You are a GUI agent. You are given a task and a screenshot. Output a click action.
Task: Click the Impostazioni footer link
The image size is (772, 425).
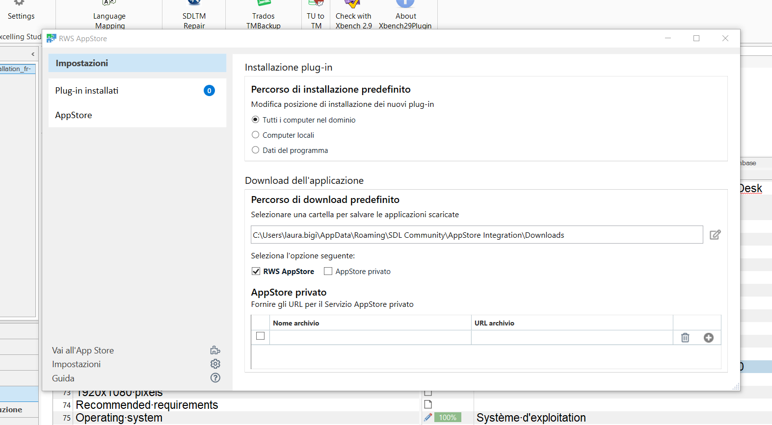pos(76,364)
